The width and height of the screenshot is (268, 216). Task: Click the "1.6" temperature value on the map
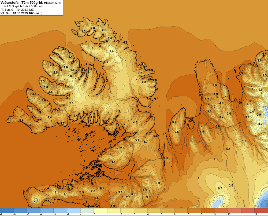tap(66, 67)
